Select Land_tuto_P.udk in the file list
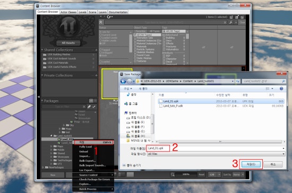The image size is (292, 193). [x=173, y=106]
